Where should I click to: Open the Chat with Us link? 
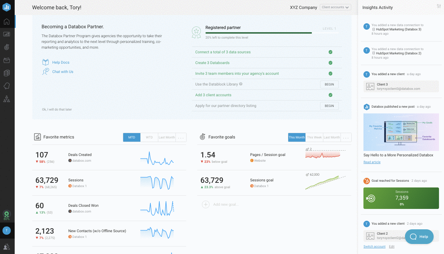(63, 72)
